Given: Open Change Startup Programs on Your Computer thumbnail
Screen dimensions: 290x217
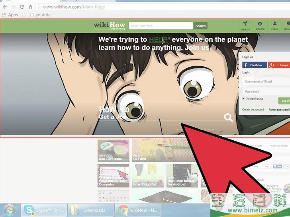Looking at the screenshot, I should tap(114, 176).
